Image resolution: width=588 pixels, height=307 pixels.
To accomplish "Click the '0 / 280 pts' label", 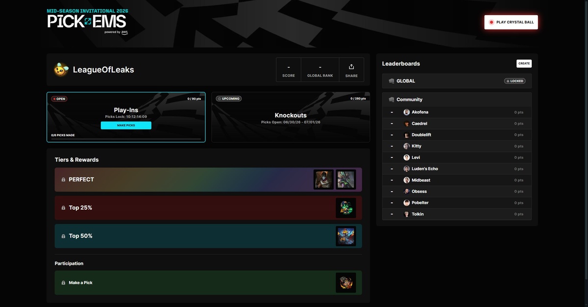I will click(358, 99).
